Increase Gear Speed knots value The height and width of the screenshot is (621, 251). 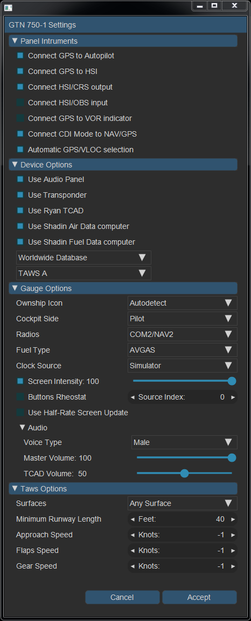pyautogui.click(x=233, y=566)
